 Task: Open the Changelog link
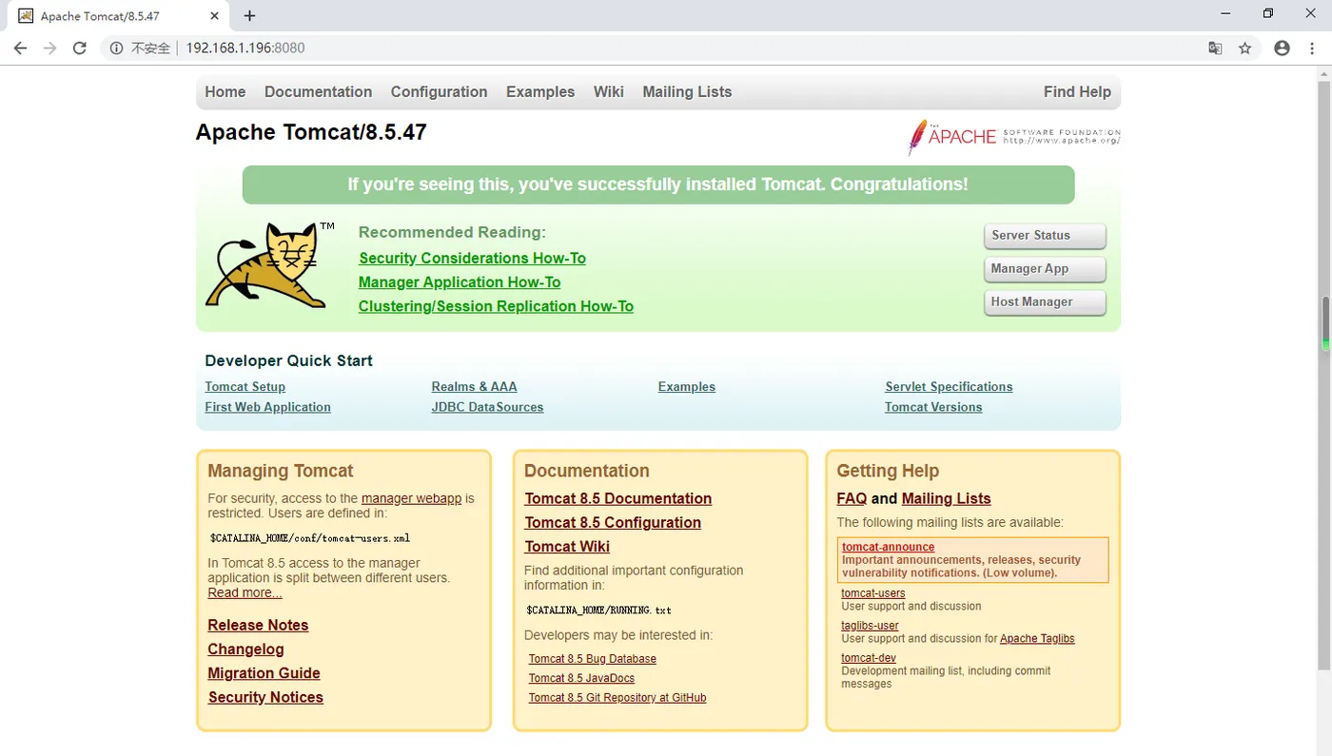coord(245,649)
